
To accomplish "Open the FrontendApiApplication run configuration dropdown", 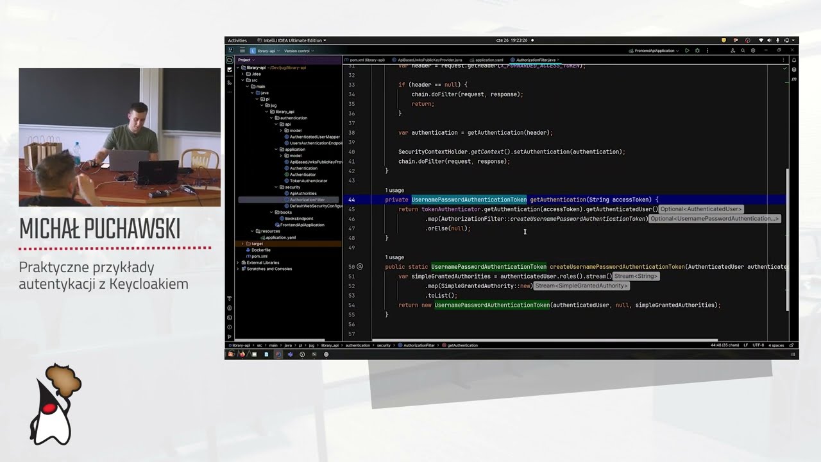I will (654, 51).
